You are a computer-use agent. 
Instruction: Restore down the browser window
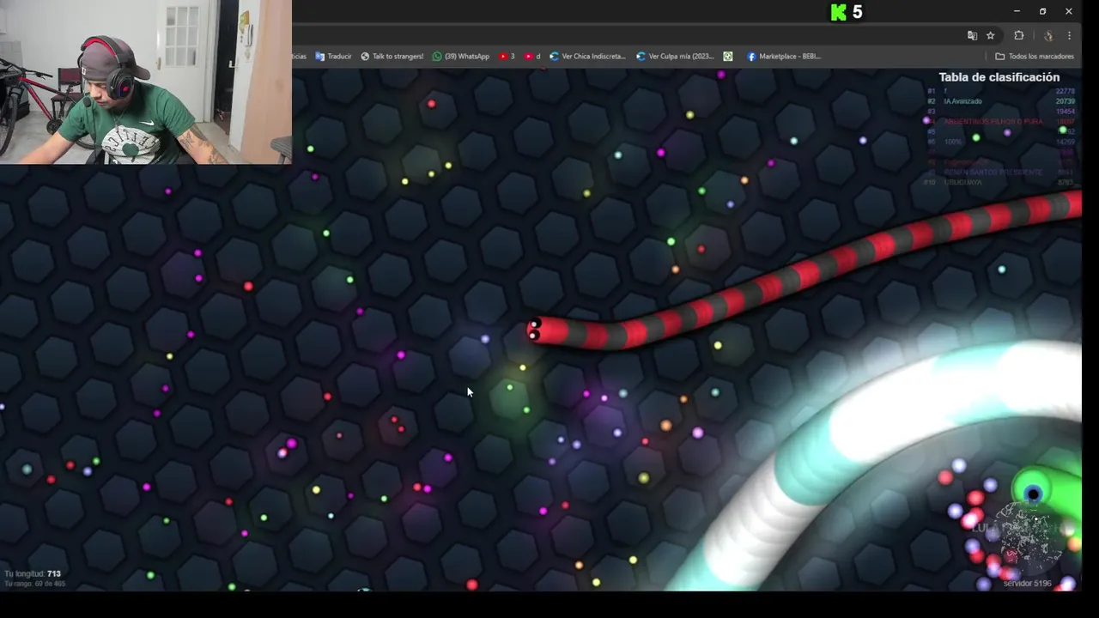pyautogui.click(x=1042, y=11)
